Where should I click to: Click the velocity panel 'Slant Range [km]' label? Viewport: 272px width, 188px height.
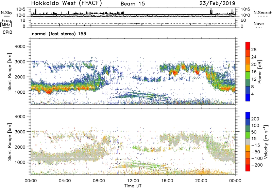10,142
